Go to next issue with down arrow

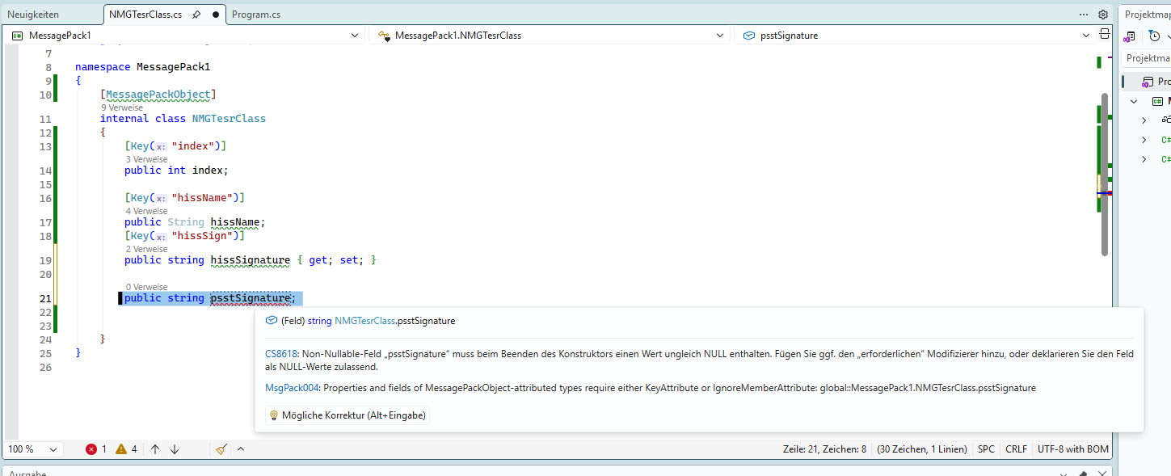175,449
